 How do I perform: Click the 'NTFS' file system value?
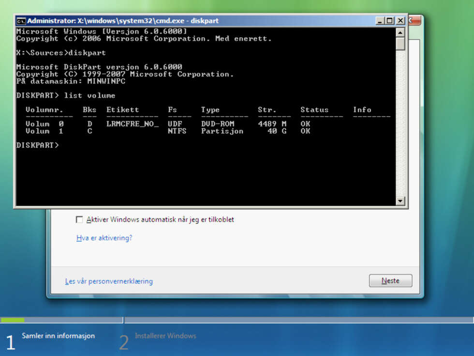tap(177, 131)
